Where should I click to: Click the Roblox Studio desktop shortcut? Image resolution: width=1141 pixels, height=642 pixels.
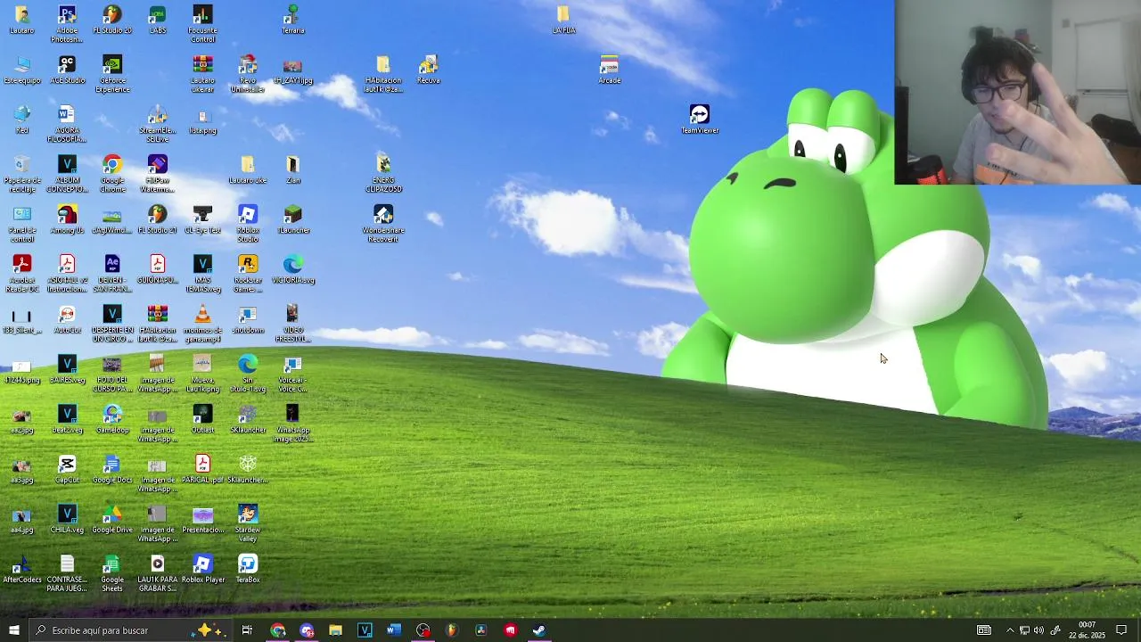pyautogui.click(x=248, y=223)
